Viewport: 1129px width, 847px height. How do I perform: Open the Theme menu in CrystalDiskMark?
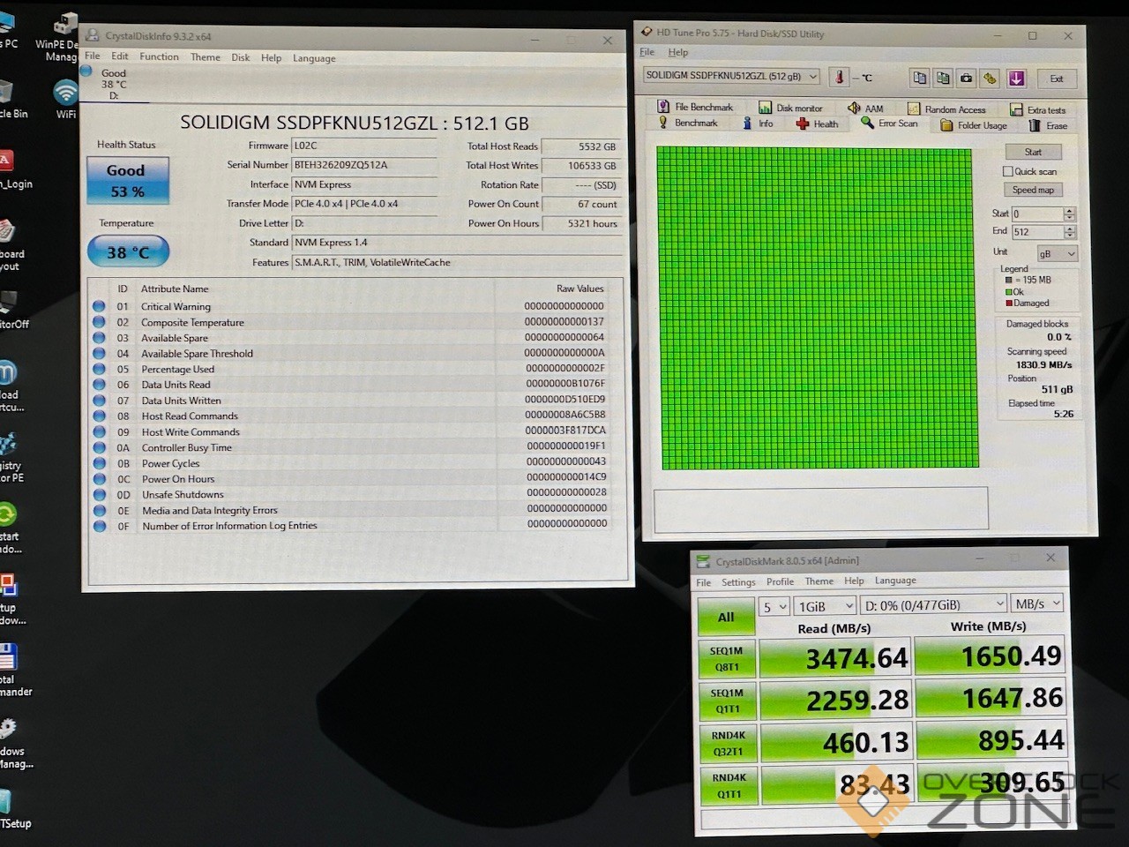[x=819, y=581]
